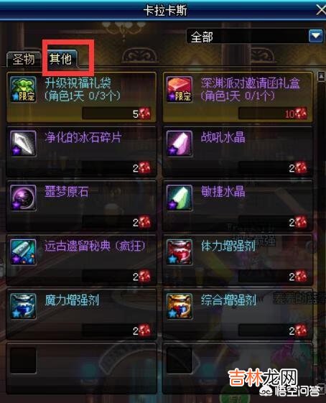Click the 敏捷水晶 green crystal icon

pos(180,198)
